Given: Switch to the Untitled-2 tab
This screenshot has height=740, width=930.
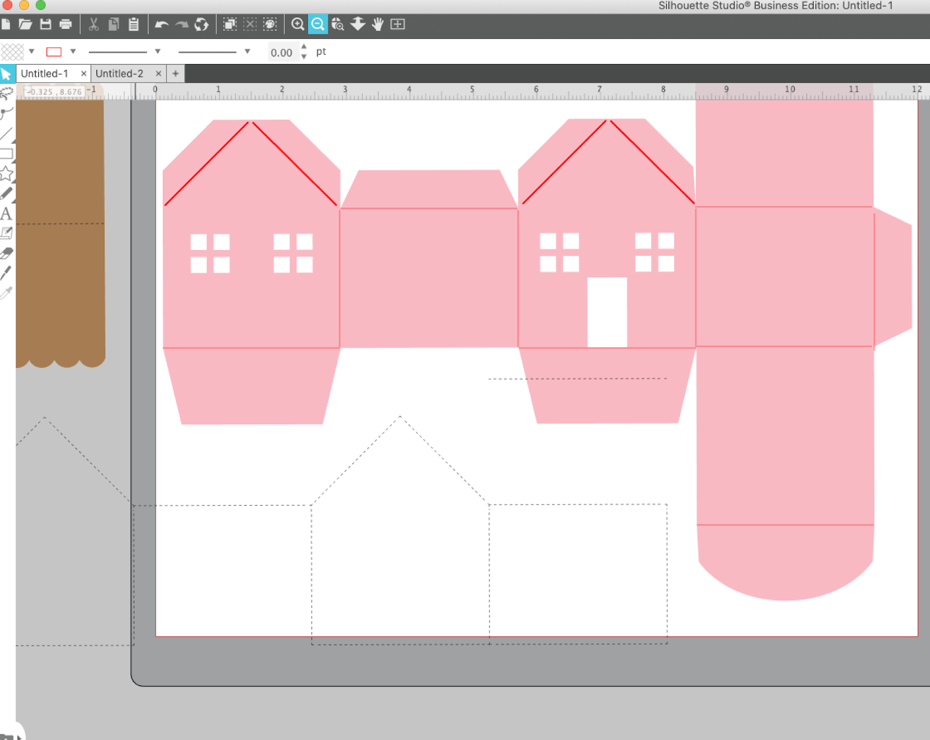Looking at the screenshot, I should click(119, 73).
